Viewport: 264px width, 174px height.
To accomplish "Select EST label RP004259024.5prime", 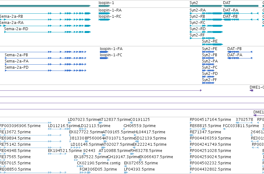I will click(210, 157).
